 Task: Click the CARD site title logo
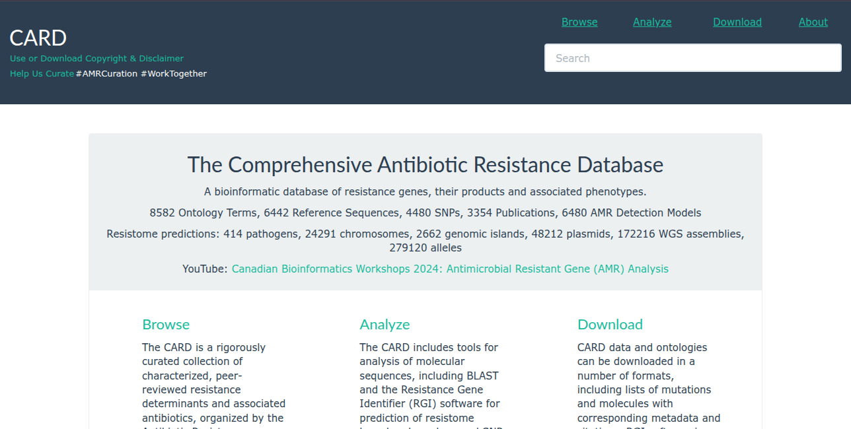click(38, 38)
